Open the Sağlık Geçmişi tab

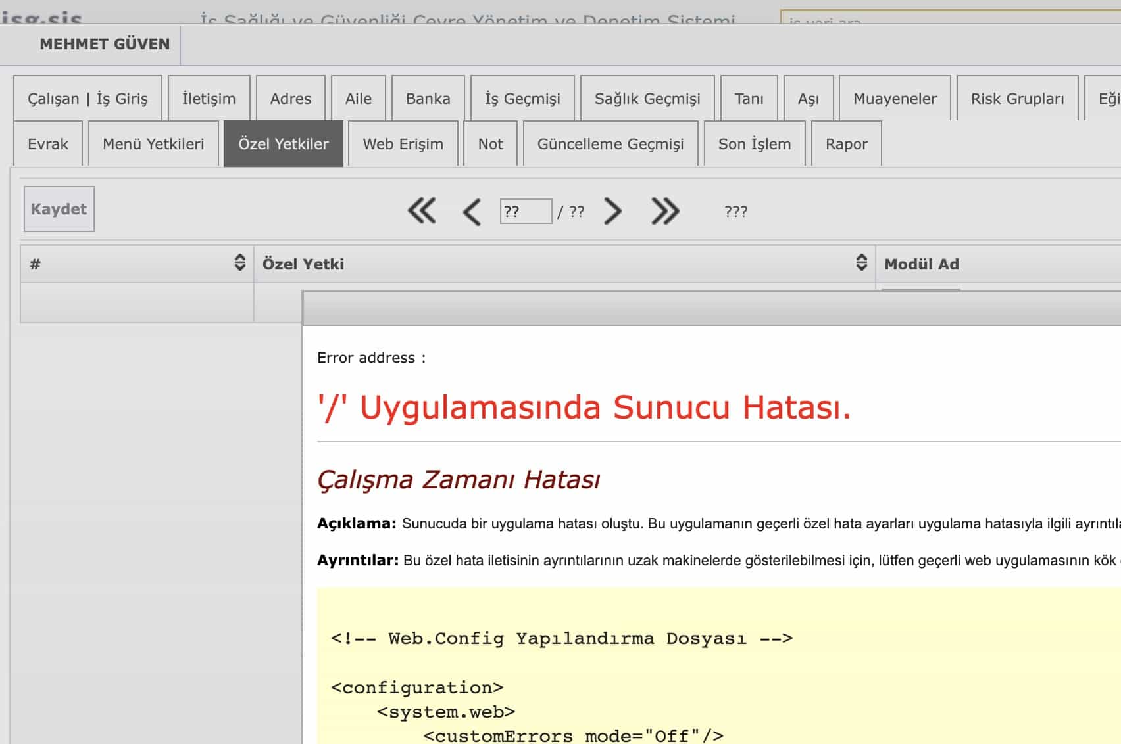click(x=647, y=99)
